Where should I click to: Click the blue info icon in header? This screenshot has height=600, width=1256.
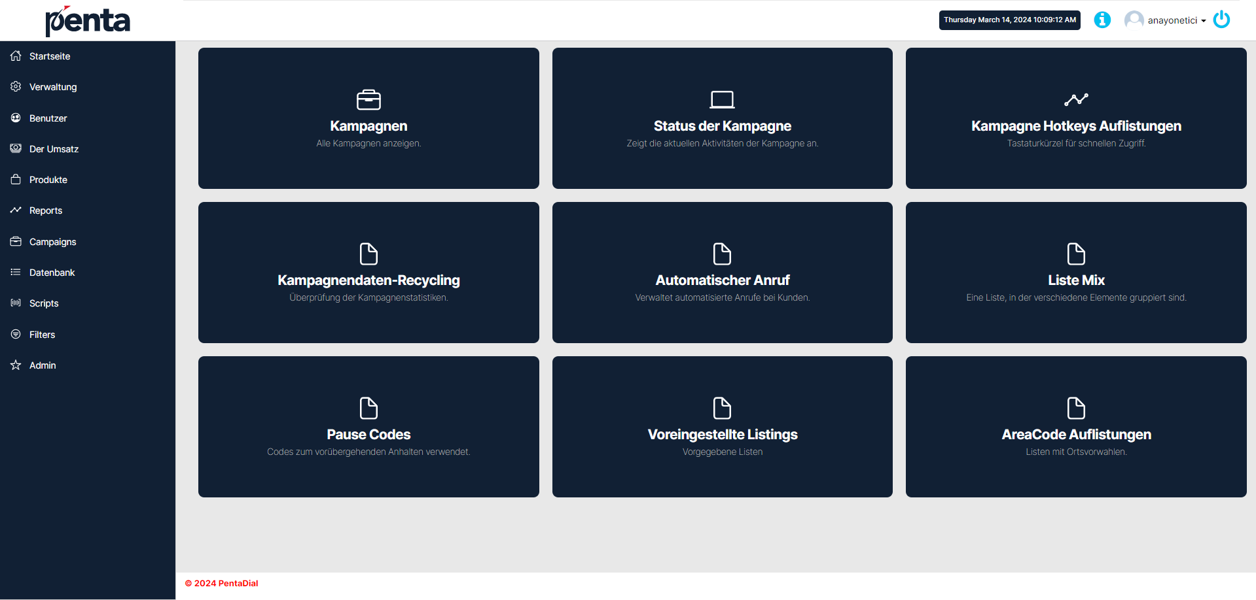pos(1102,20)
